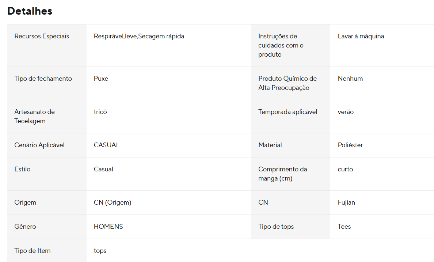434x262 pixels.
Task: Click the Detalhes section heading
Action: [x=30, y=11]
